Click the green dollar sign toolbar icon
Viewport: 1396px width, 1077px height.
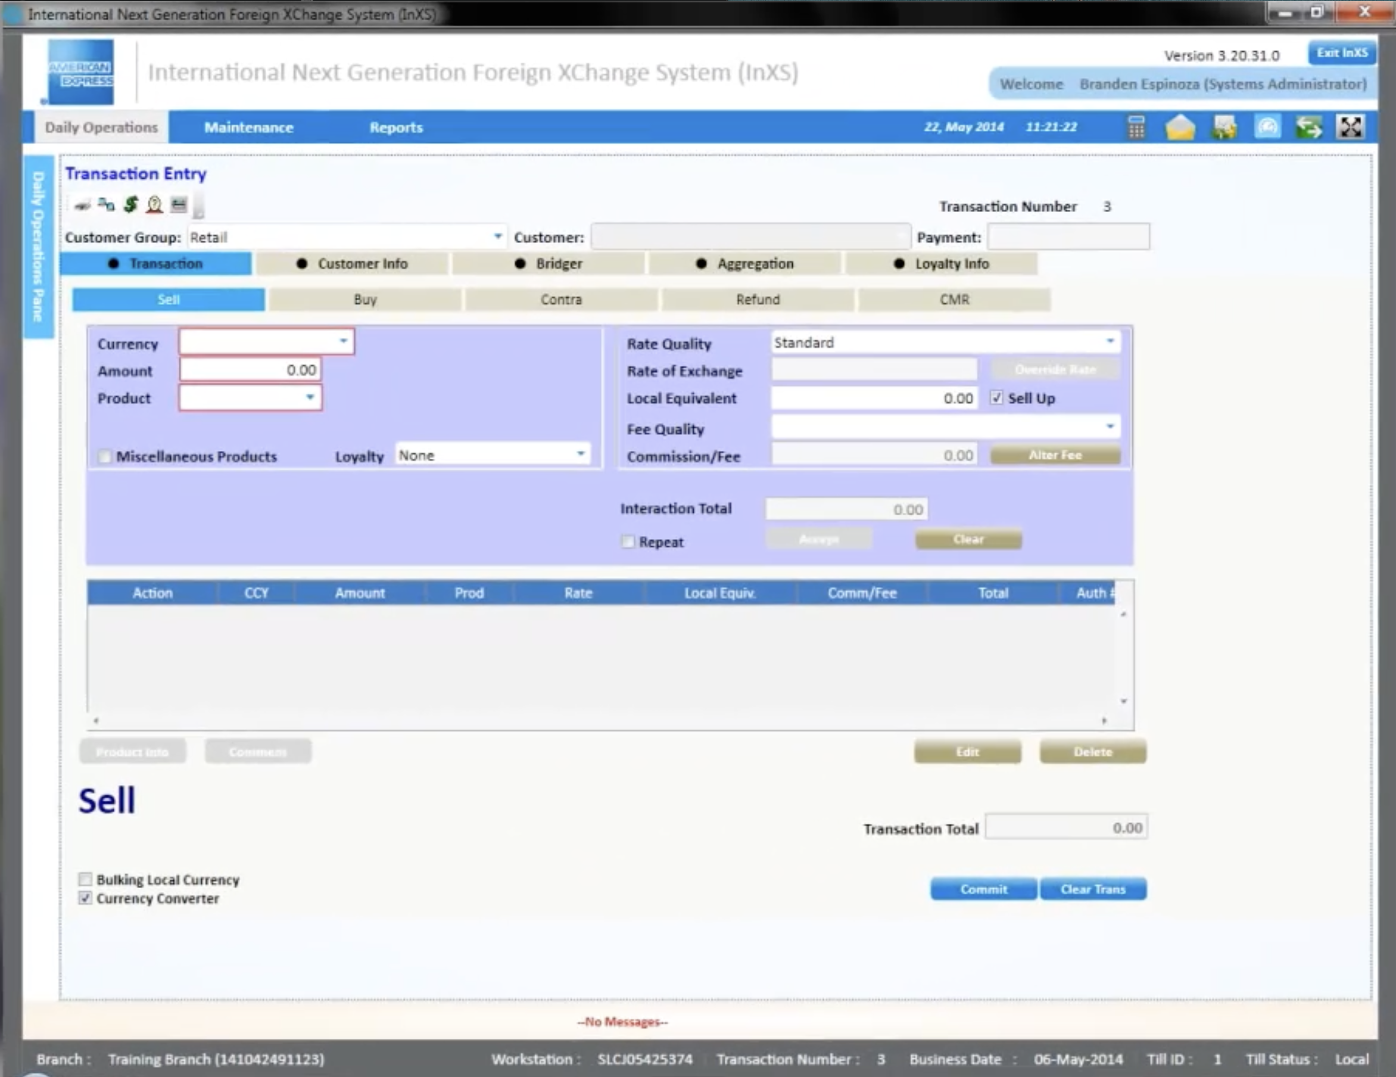(x=130, y=204)
